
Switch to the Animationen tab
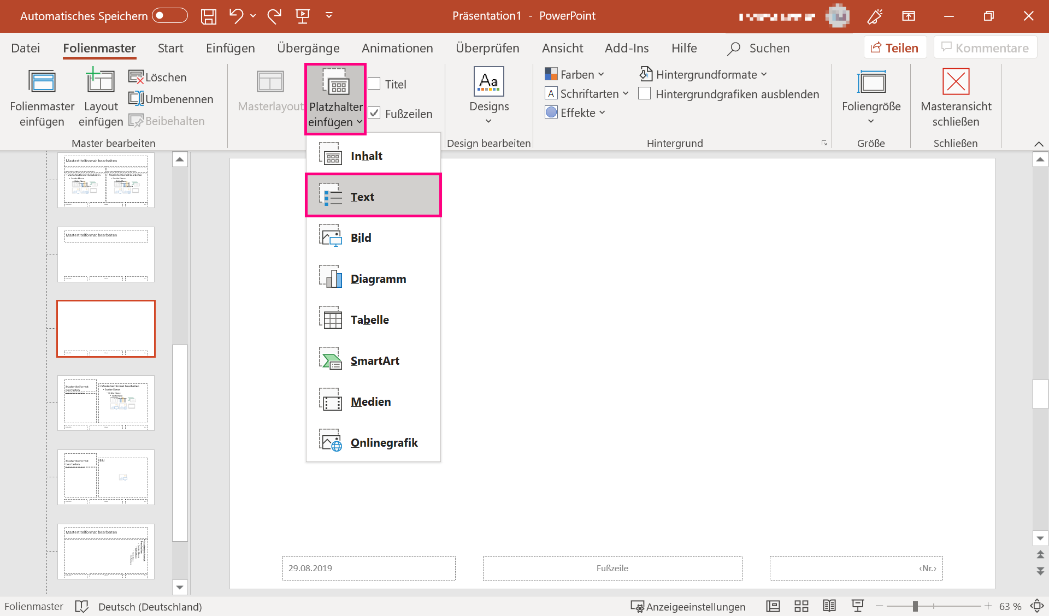[x=397, y=48]
